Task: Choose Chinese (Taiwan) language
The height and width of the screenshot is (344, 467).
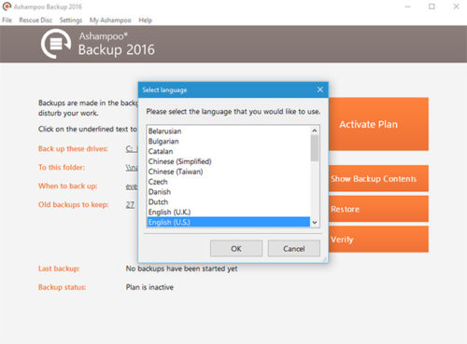Action: (x=229, y=172)
